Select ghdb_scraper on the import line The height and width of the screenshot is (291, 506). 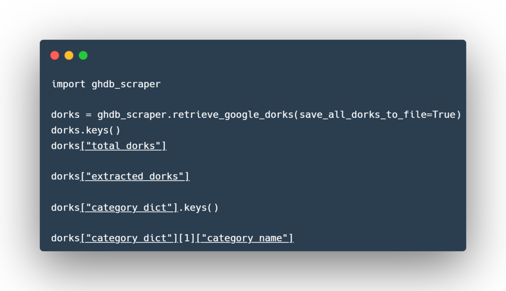coord(126,84)
